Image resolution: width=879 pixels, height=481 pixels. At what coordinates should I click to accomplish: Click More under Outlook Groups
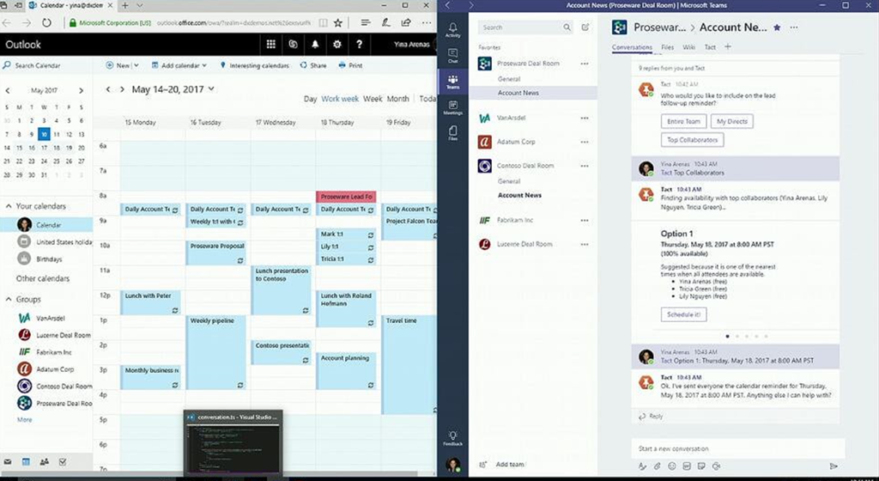coord(24,419)
